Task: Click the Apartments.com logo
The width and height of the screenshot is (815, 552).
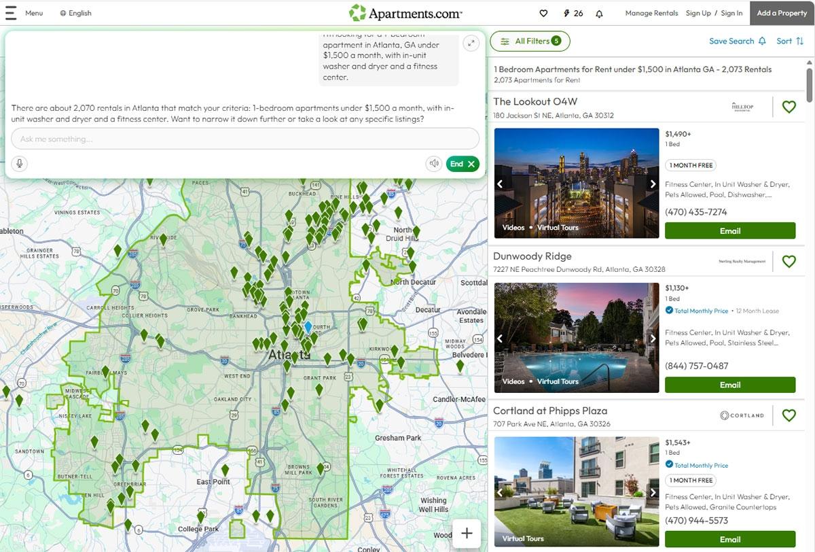Action: pyautogui.click(x=405, y=13)
